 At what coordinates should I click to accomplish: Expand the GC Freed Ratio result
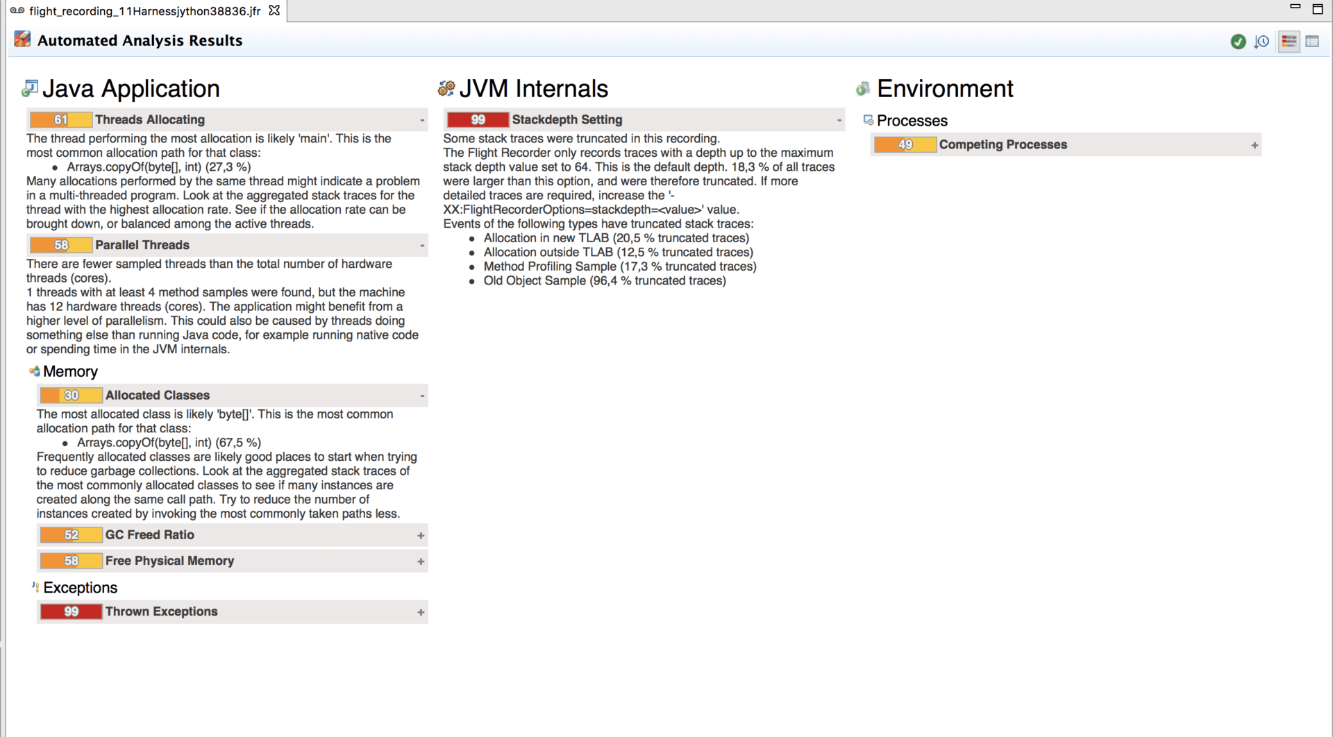click(421, 536)
